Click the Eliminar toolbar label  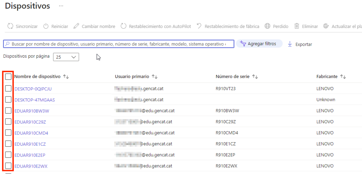pos(310,26)
